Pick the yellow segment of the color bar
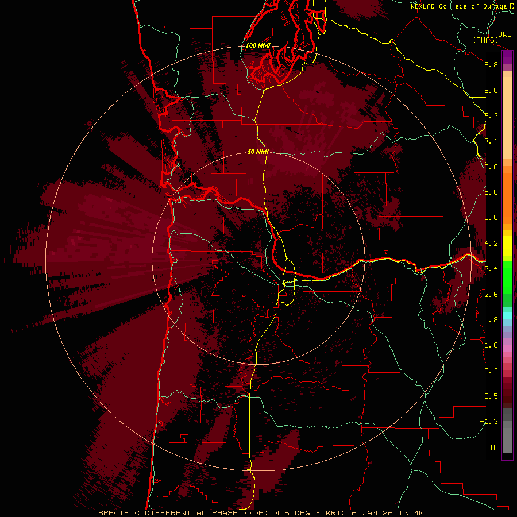The width and height of the screenshot is (517, 517). point(507,246)
